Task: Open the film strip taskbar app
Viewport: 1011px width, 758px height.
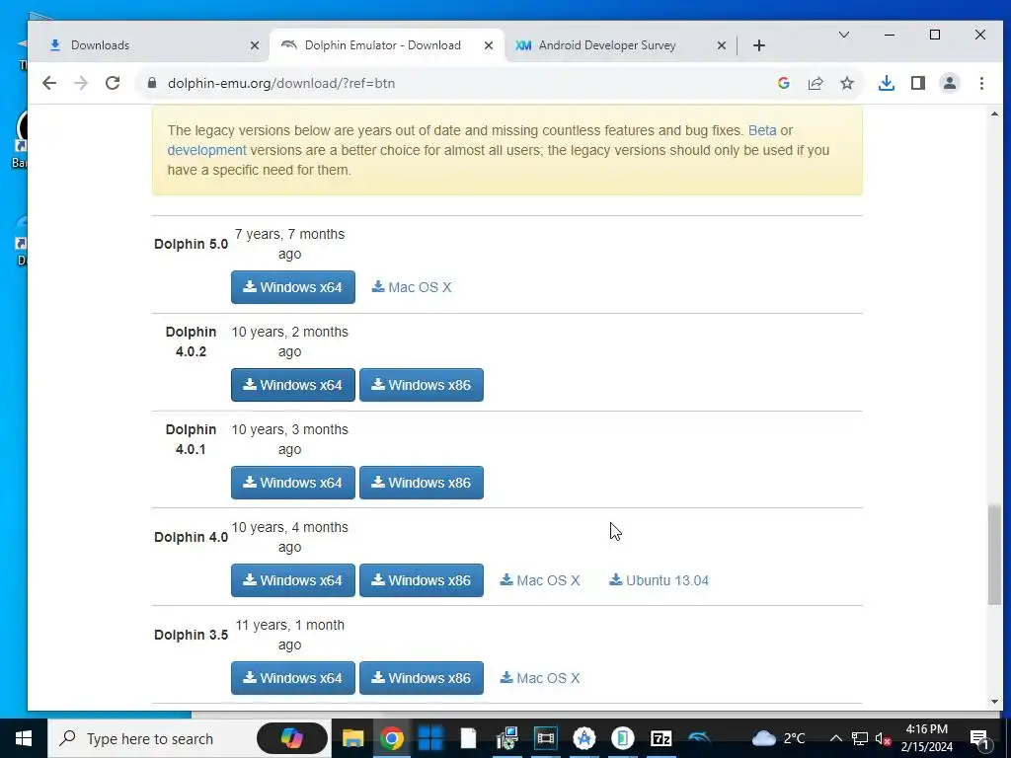Action: pos(545,738)
